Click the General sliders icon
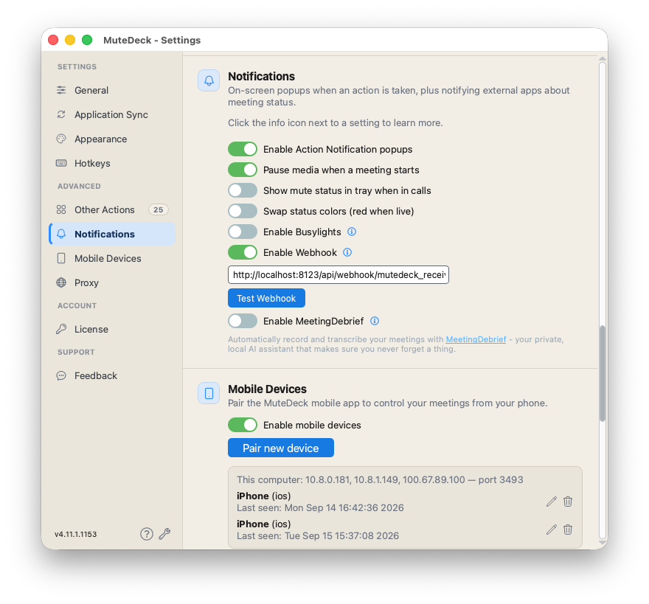The height and width of the screenshot is (604, 649). click(x=61, y=90)
